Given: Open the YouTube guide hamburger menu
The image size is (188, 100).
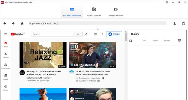Looking at the screenshot, I should pos(6,34).
